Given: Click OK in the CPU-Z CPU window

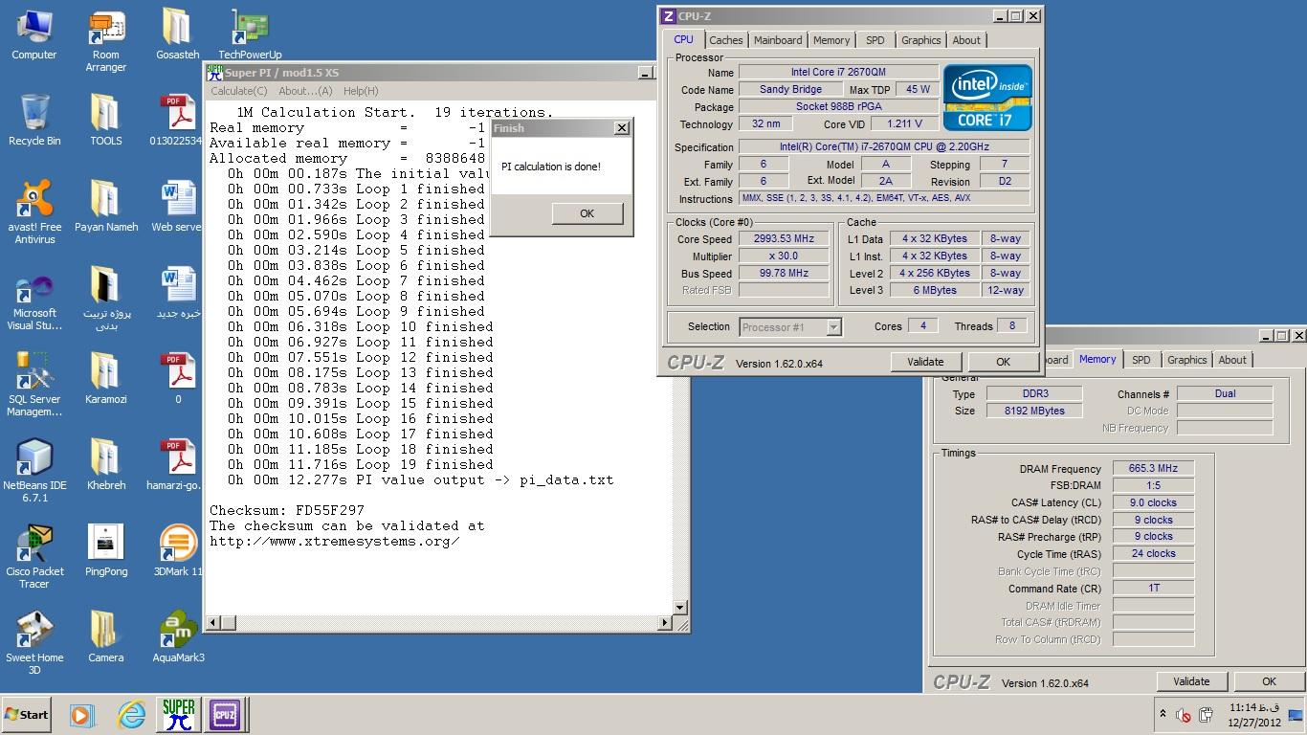Looking at the screenshot, I should click(1003, 362).
